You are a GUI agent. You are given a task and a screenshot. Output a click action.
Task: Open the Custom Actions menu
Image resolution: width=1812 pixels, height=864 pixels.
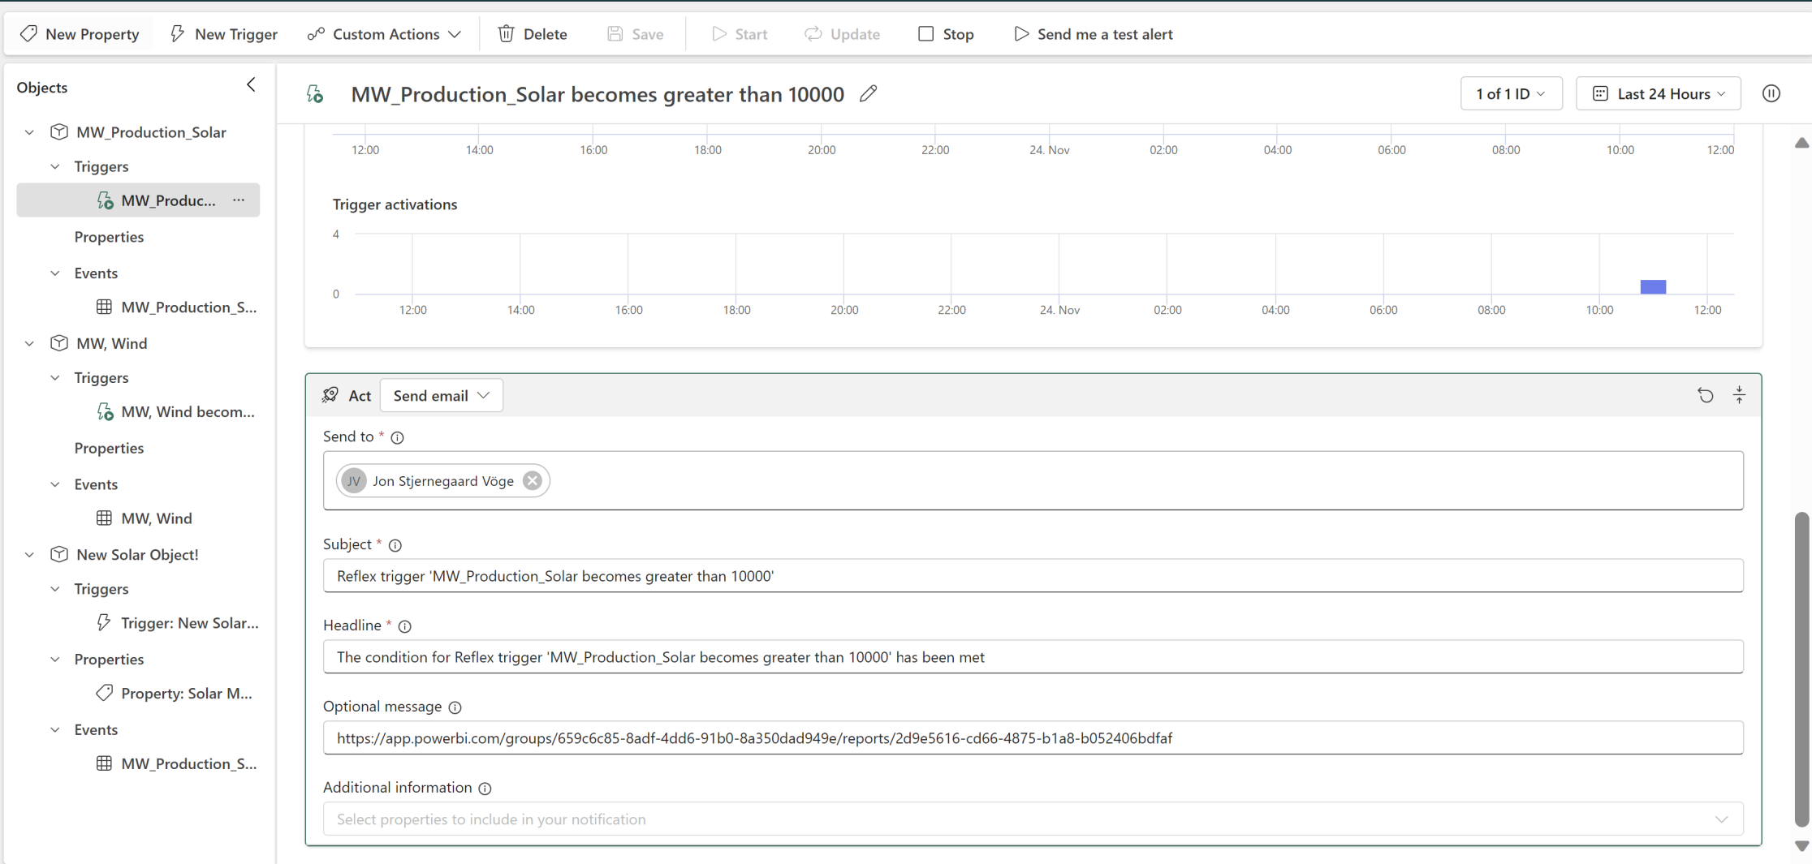[385, 34]
